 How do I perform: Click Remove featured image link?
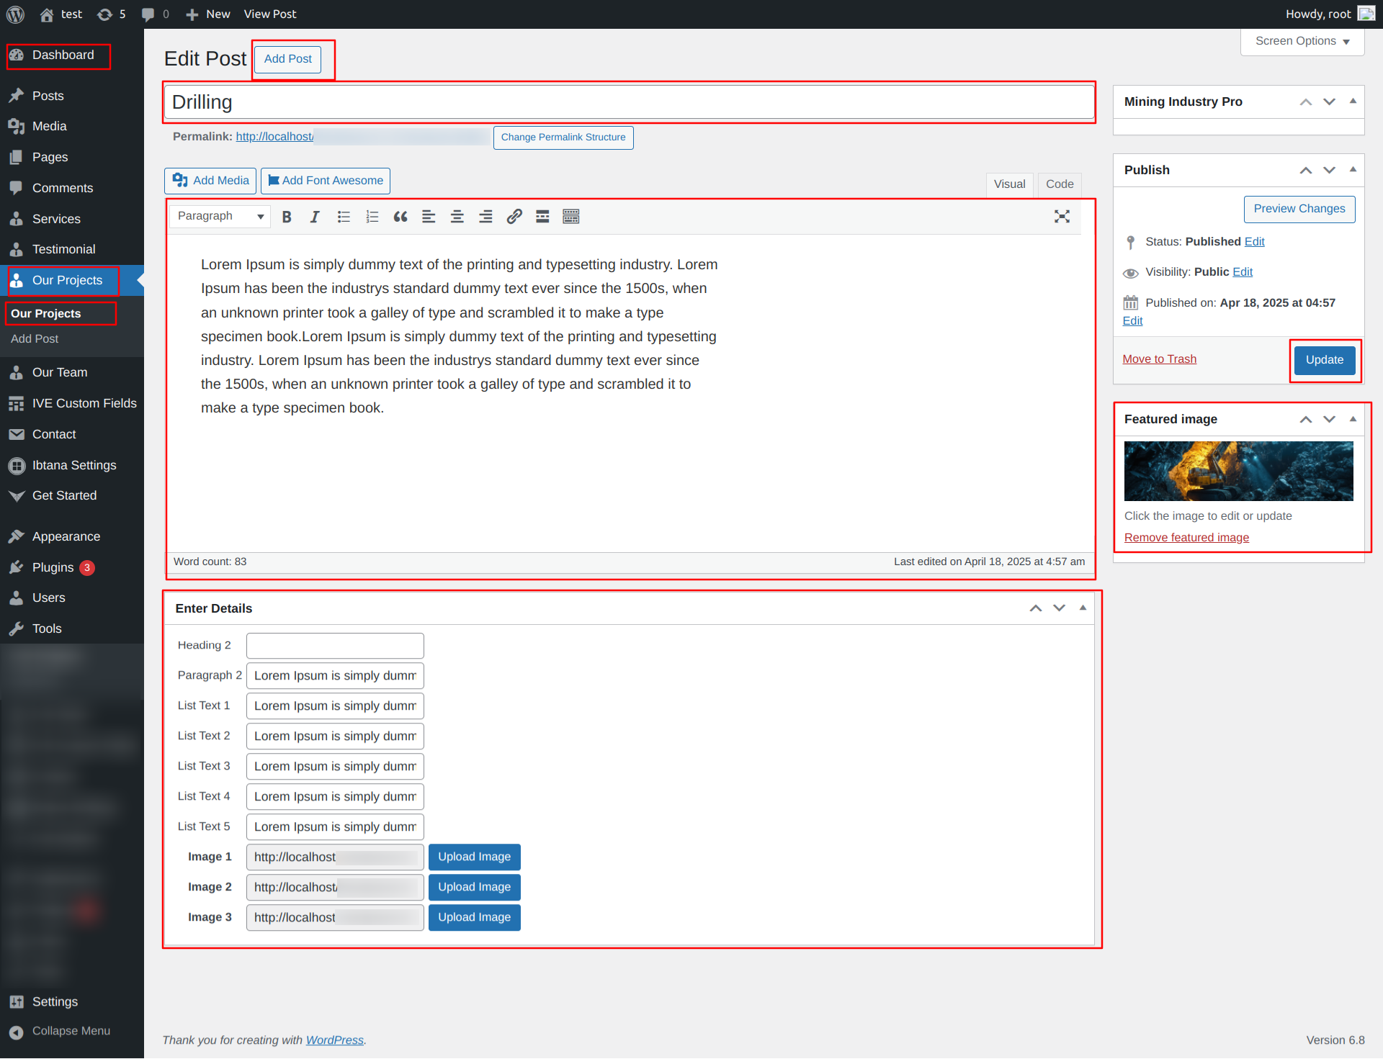pyautogui.click(x=1186, y=538)
